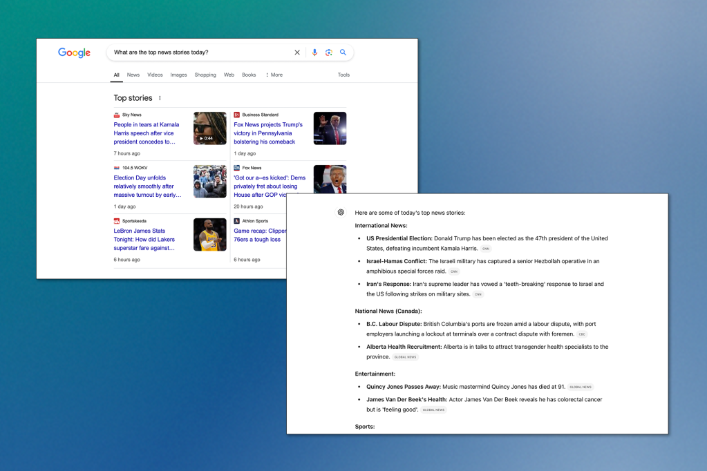Click the Sportskeeda source icon
Screen dimensions: 707x471
[116, 221]
